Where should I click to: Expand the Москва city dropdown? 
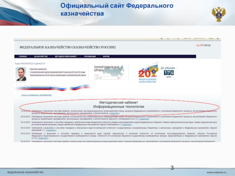(107, 78)
